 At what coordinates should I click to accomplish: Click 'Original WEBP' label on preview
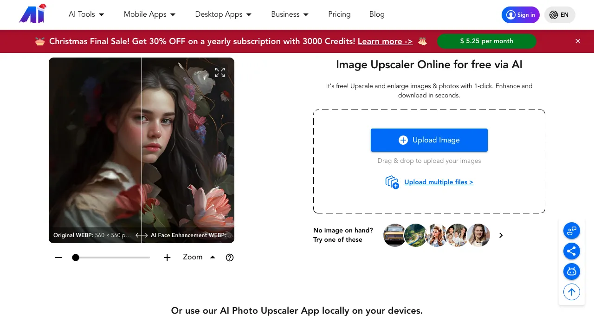[73, 235]
